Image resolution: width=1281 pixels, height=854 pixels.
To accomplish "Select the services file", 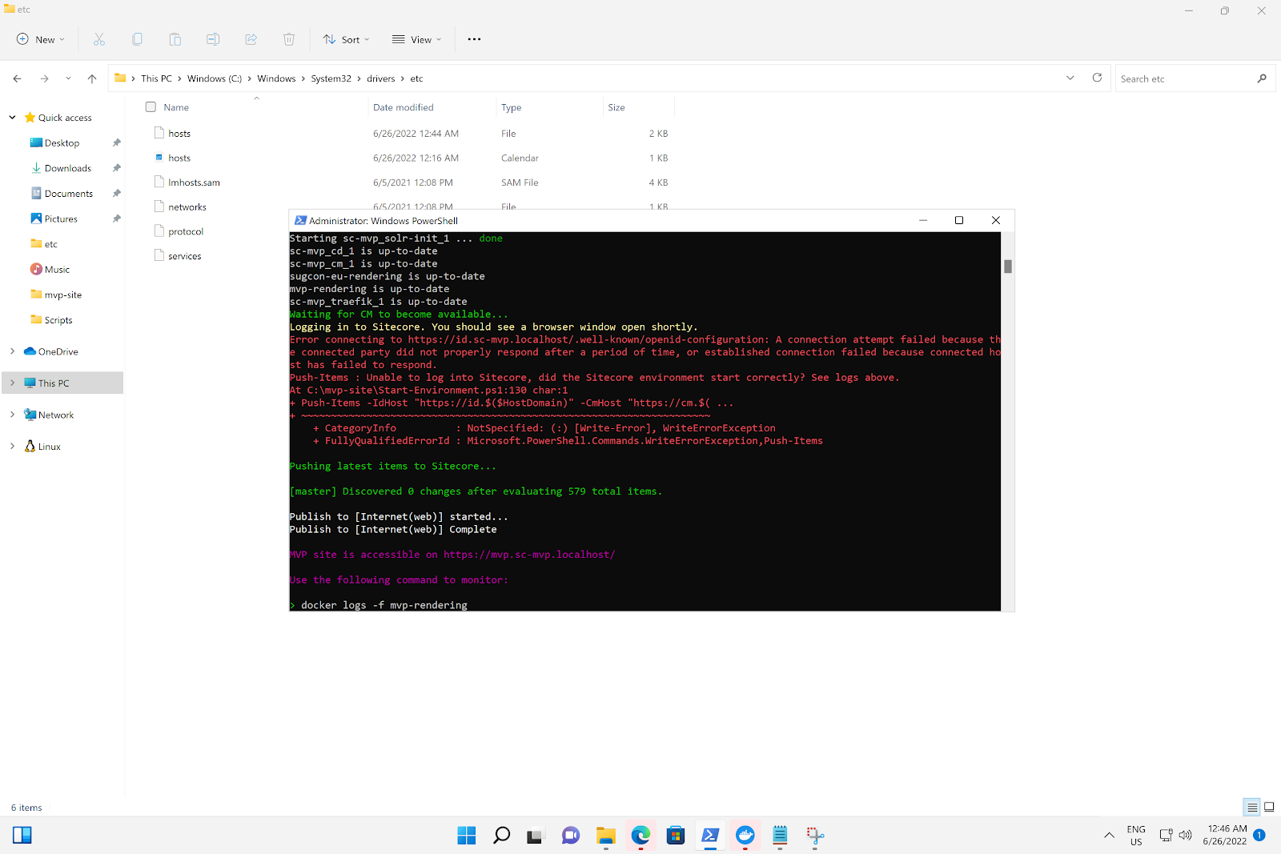I will click(184, 256).
